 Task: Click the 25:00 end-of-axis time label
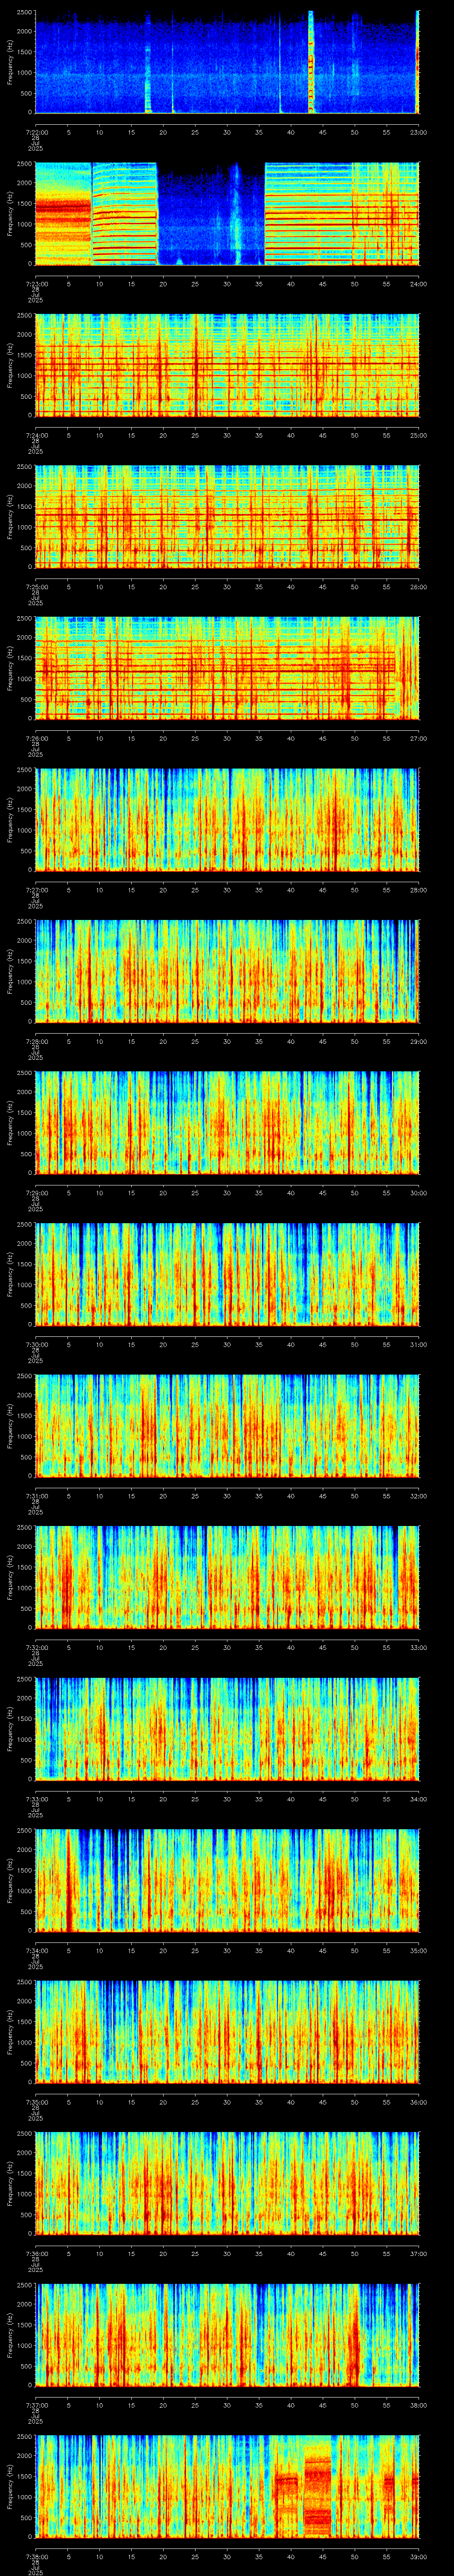(x=418, y=435)
